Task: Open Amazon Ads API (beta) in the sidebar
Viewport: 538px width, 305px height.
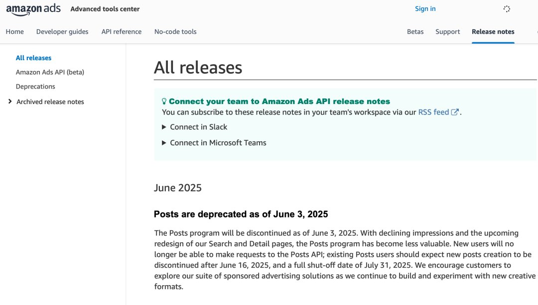Action: point(50,72)
